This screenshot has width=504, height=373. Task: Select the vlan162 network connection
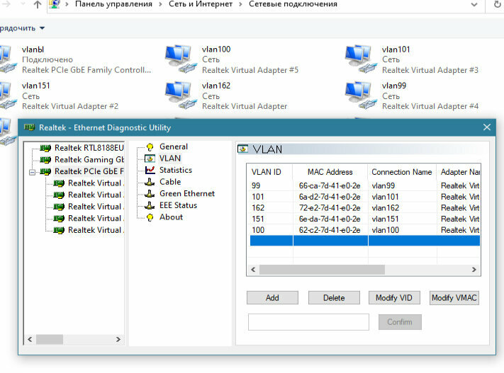(228, 96)
